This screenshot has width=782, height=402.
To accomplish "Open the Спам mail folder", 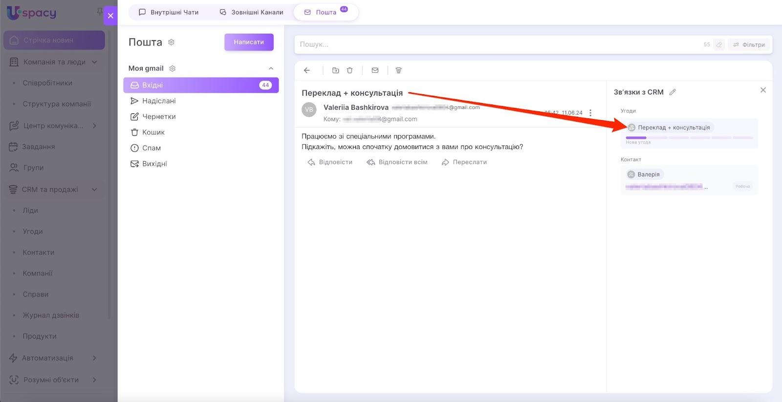I will click(151, 148).
